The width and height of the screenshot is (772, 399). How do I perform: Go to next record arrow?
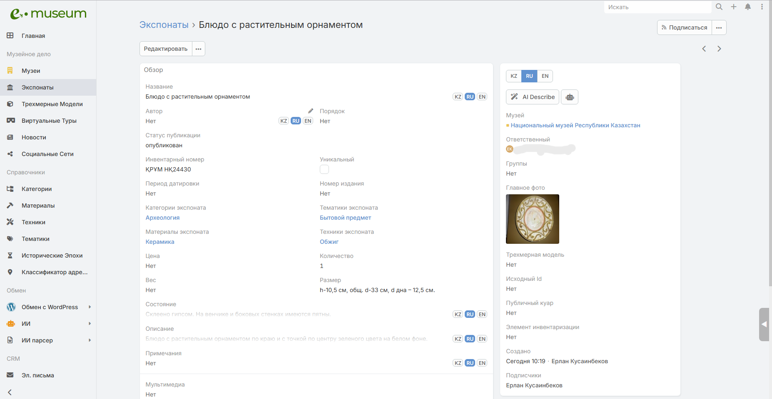719,49
